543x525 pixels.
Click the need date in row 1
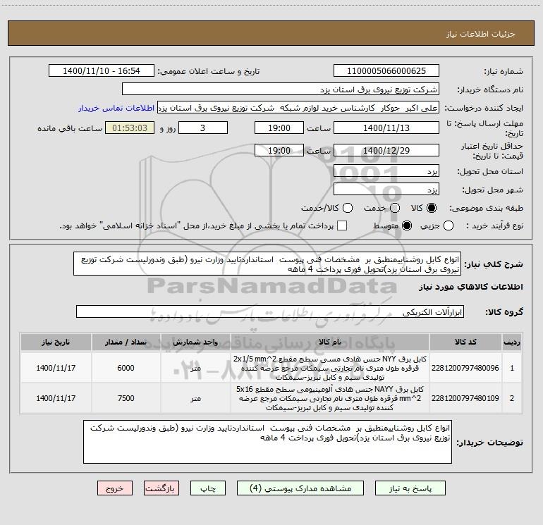(56, 368)
